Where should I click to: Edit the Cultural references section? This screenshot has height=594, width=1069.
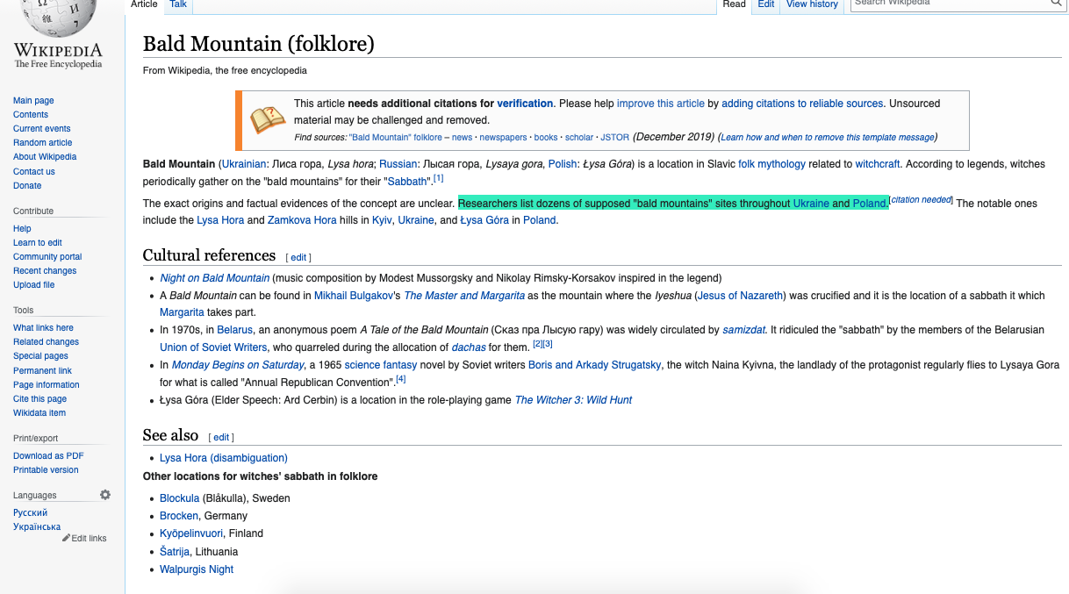pos(298,257)
